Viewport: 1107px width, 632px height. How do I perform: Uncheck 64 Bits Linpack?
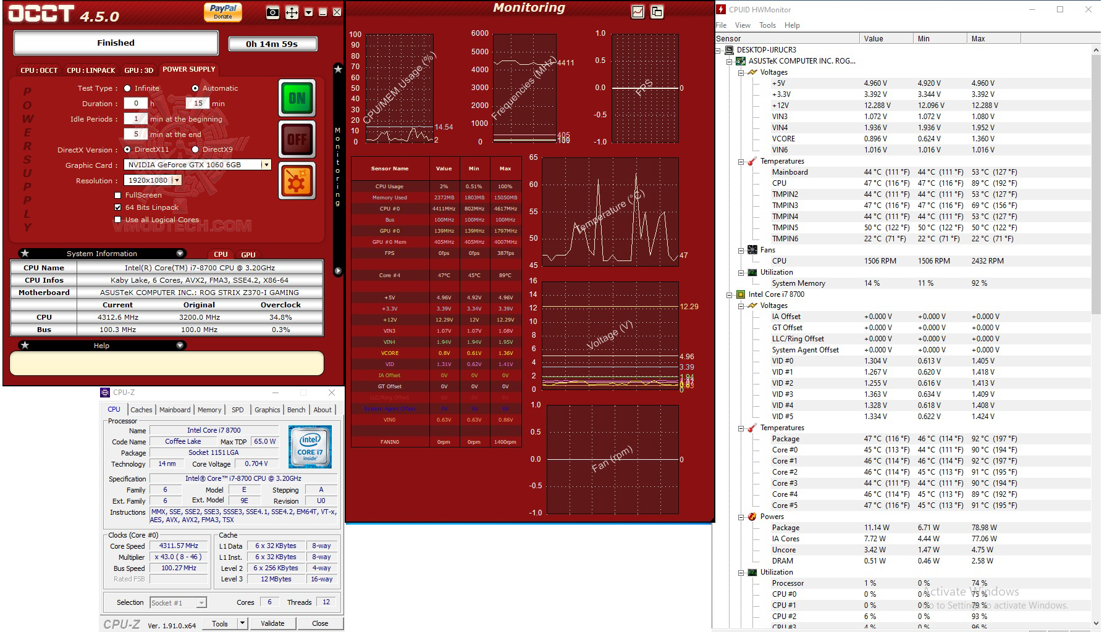117,207
